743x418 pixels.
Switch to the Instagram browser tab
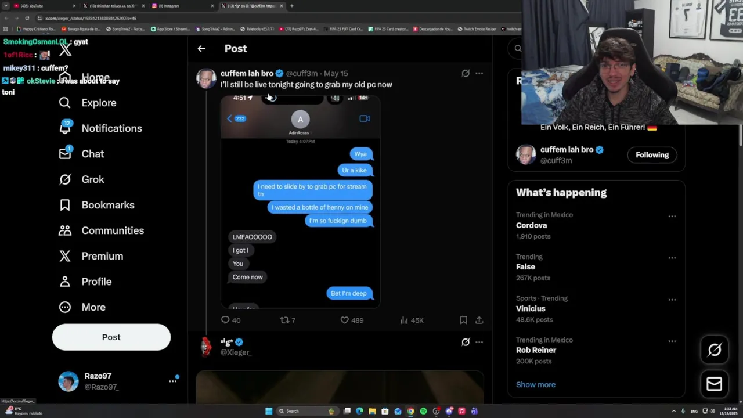(182, 6)
